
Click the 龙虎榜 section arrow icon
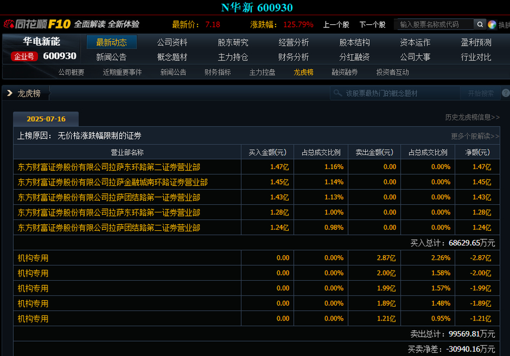point(9,93)
